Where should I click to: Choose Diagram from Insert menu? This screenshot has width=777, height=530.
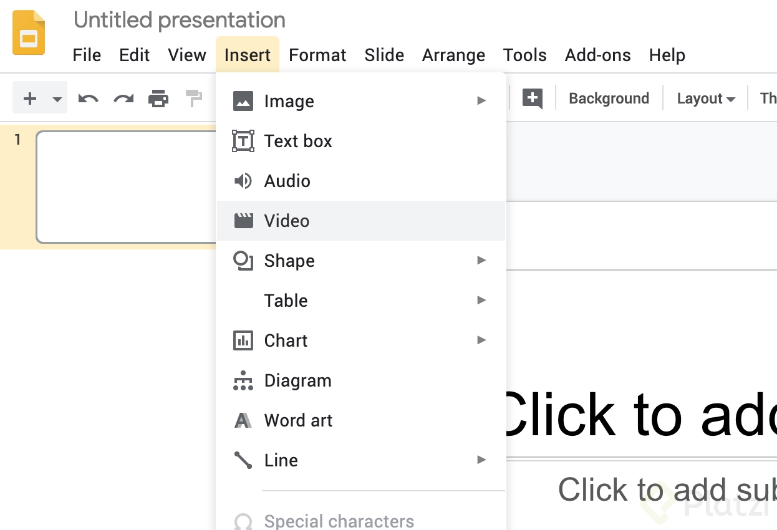[360, 380]
